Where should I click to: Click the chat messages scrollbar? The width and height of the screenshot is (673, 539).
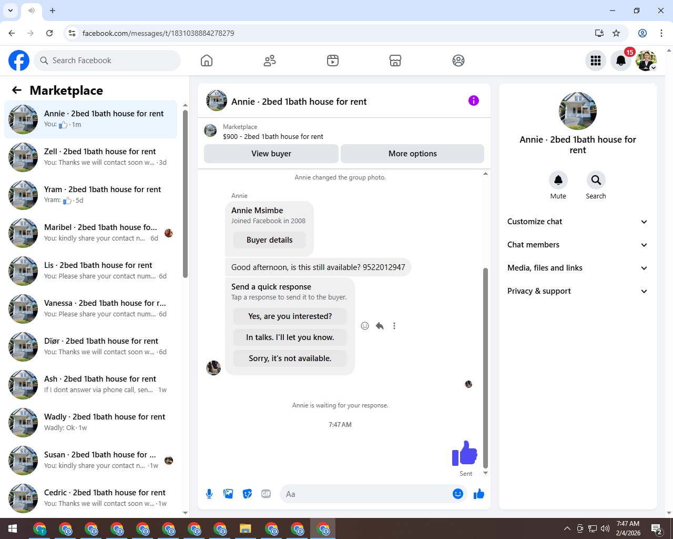(x=485, y=368)
